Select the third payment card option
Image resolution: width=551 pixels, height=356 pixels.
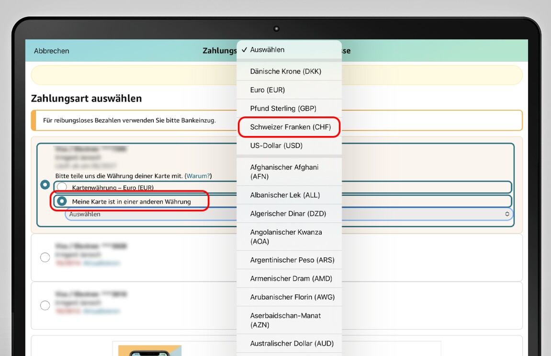tap(45, 305)
